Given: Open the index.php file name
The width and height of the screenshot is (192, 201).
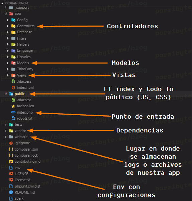Looking at the screenshot, I should tap(25, 112).
